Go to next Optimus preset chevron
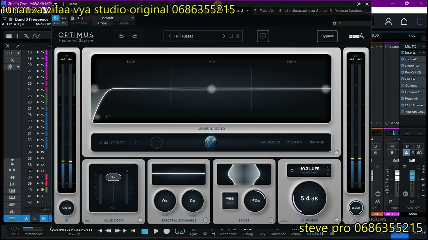 point(224,36)
